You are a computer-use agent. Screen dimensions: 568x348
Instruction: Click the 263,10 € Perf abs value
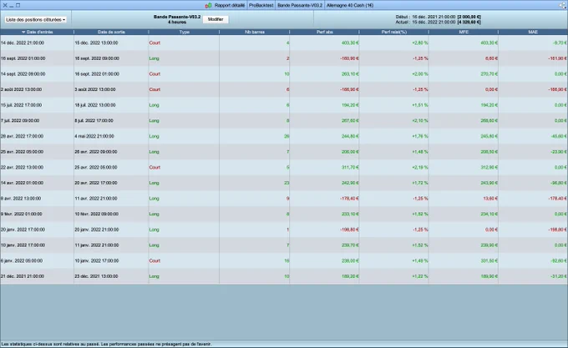(350, 74)
